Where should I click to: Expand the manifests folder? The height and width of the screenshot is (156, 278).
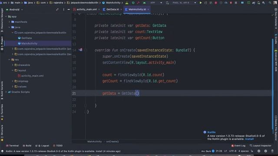[x=10, y=22]
